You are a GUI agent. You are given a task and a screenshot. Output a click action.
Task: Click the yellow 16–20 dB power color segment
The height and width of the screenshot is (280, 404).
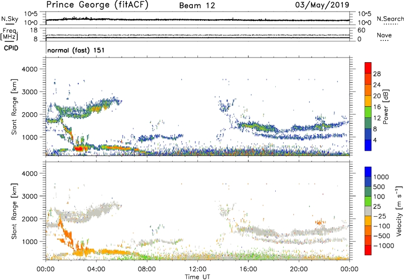click(368, 101)
